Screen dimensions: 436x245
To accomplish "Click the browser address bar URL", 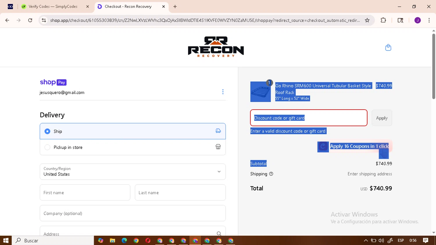I will pos(205,20).
